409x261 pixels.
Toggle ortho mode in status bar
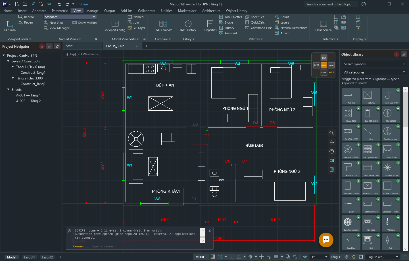pos(232,257)
